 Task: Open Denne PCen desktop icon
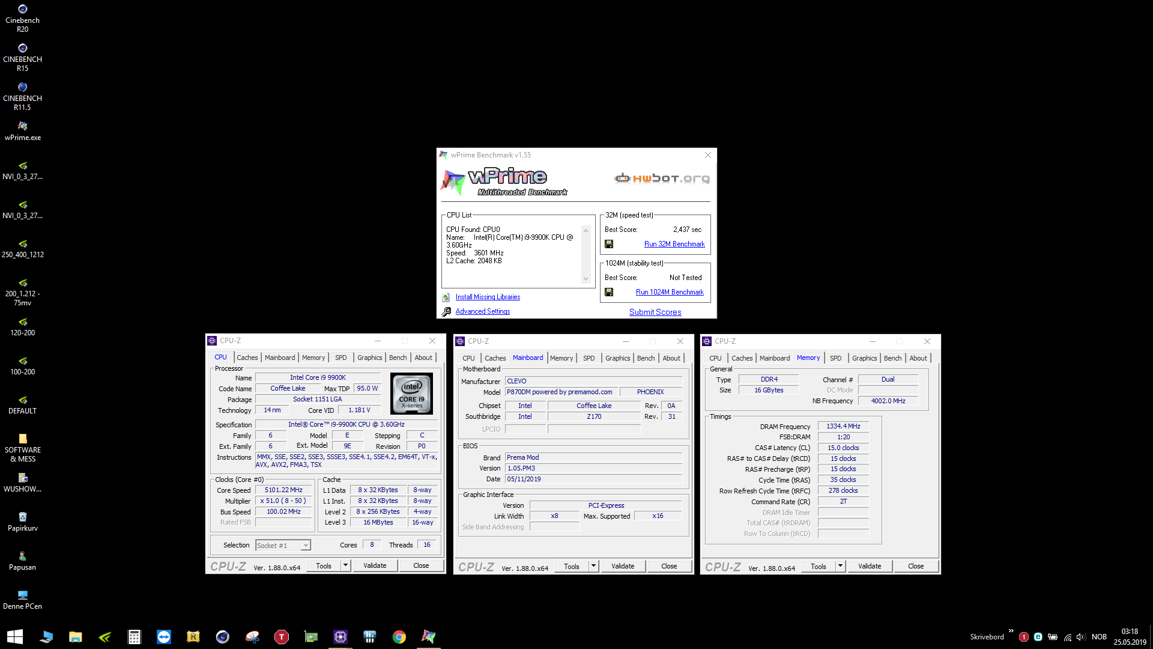(22, 600)
